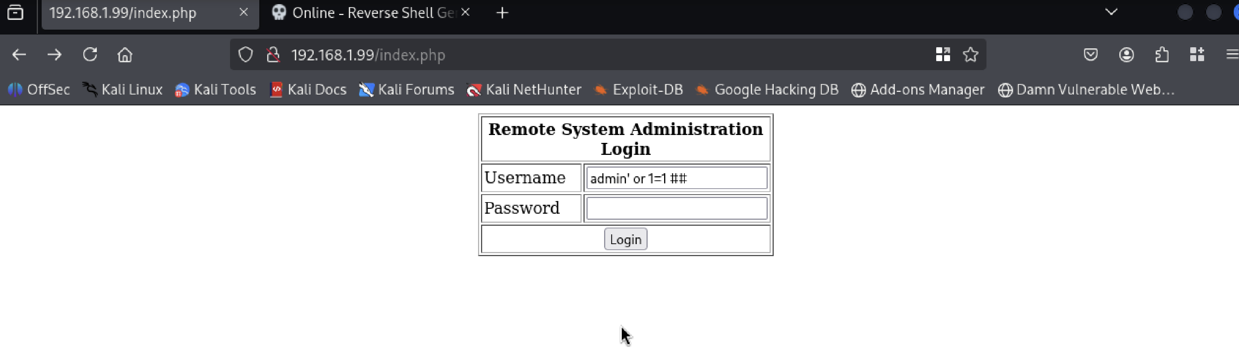Open the Kali Docs bookmark
The height and width of the screenshot is (363, 1239).
click(x=308, y=90)
